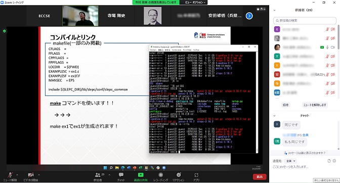Click the 招待 invite button
Viewport: 340px width, 183px height.
[285, 105]
